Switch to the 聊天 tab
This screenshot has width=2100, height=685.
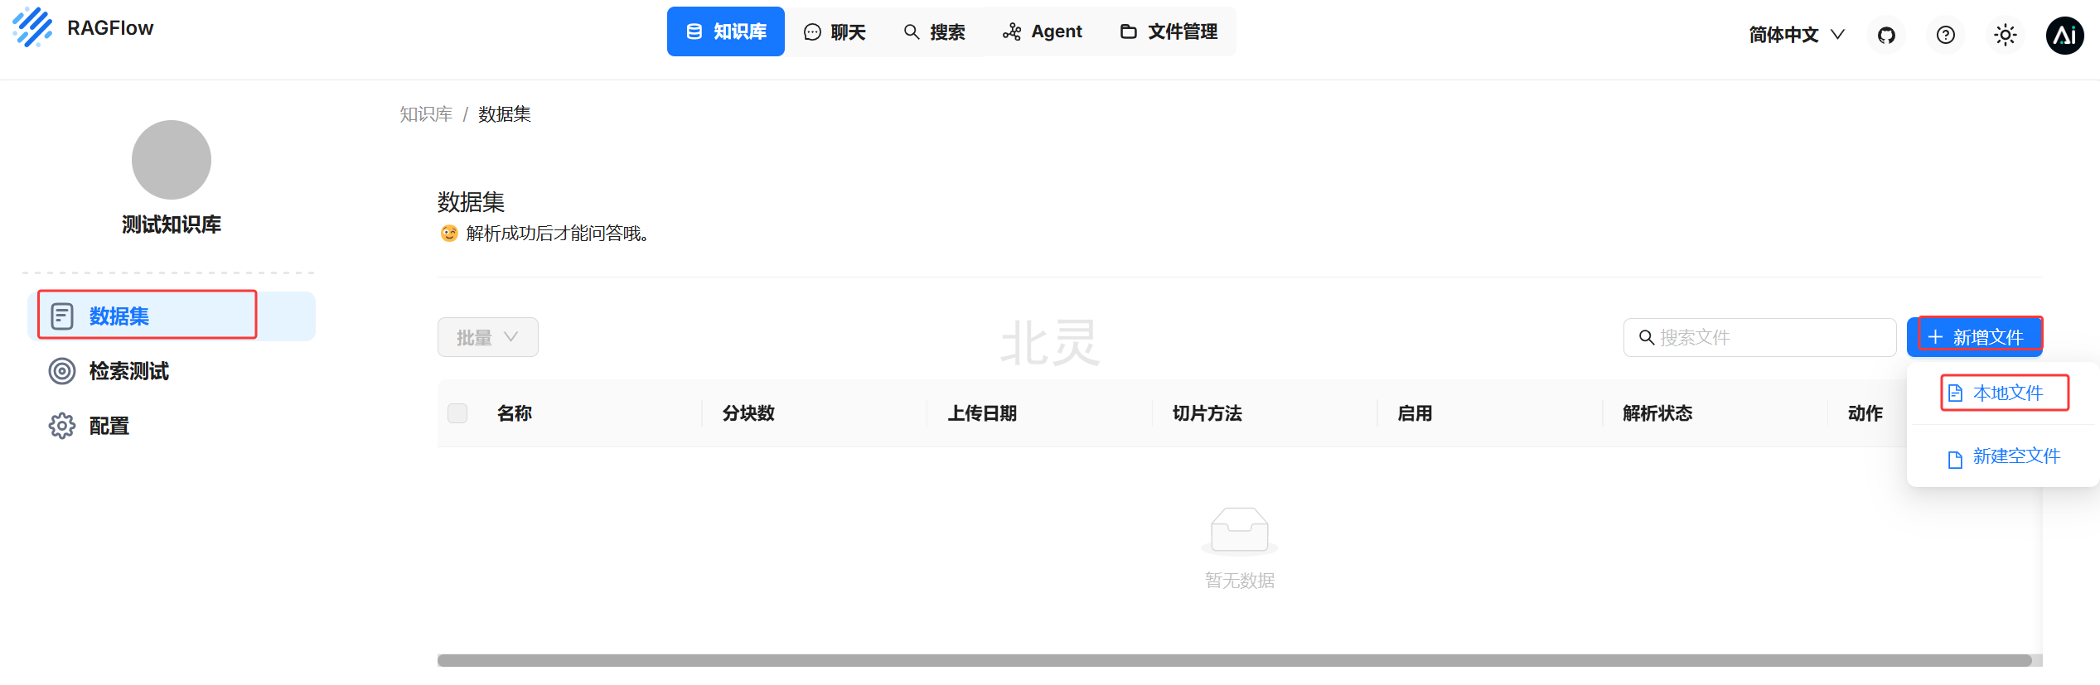(835, 31)
